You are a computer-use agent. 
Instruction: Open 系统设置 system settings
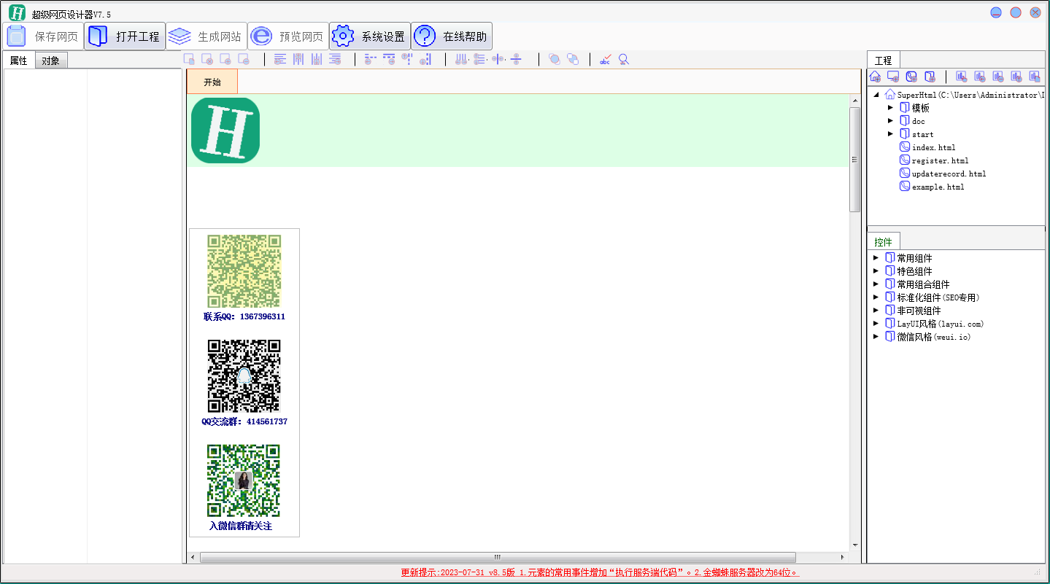(370, 36)
